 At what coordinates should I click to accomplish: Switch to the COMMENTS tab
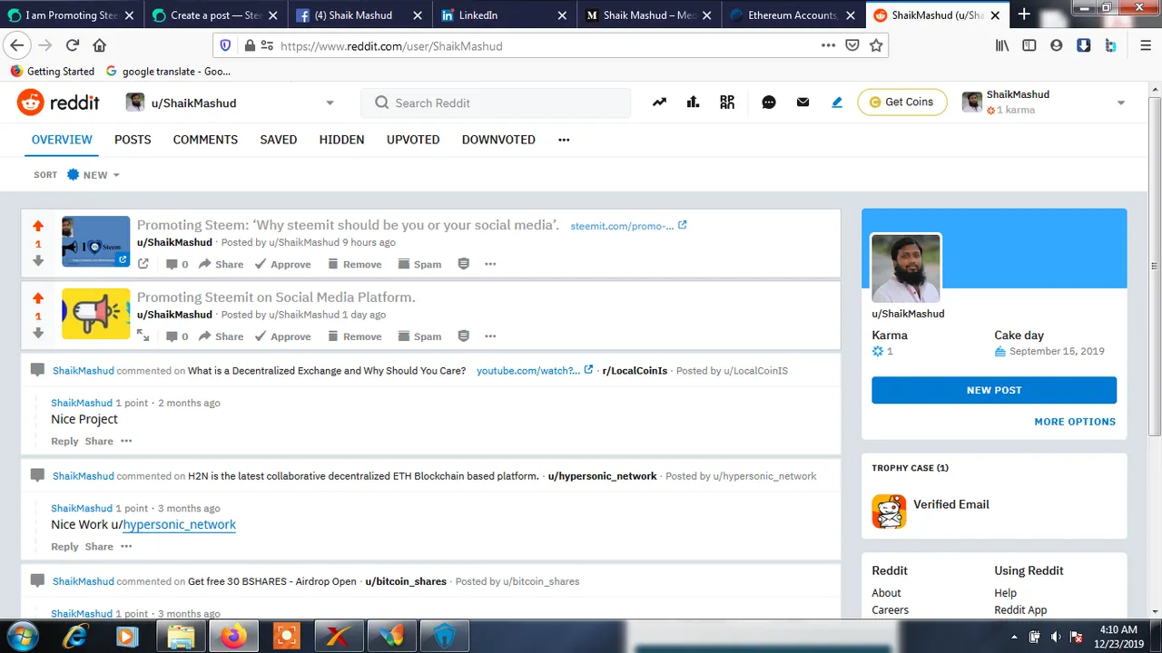click(205, 140)
